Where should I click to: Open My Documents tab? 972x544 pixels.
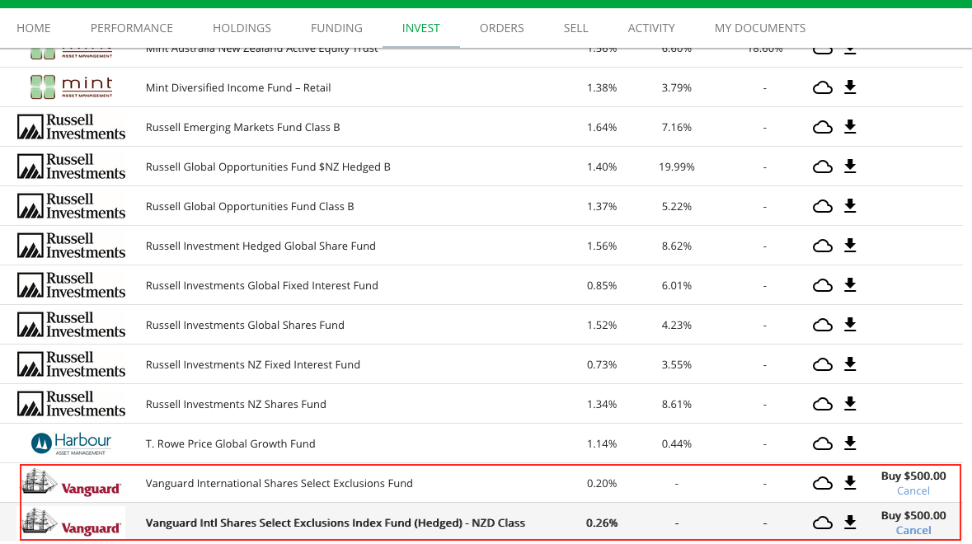coord(759,28)
